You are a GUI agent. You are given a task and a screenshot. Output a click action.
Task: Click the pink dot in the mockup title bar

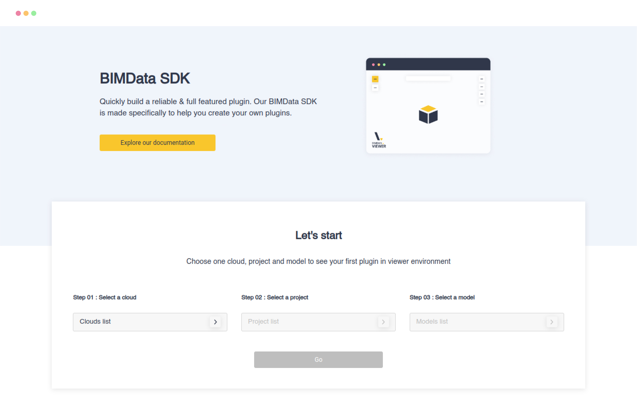click(x=373, y=64)
